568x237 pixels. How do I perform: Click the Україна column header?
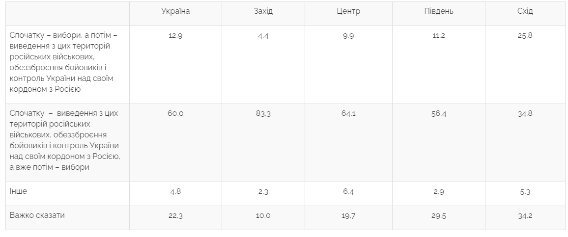[175, 11]
